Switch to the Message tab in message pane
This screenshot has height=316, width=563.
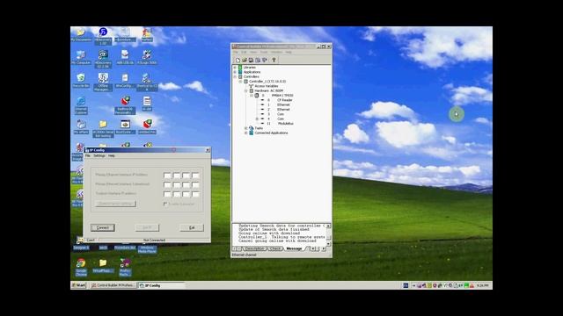(x=294, y=248)
